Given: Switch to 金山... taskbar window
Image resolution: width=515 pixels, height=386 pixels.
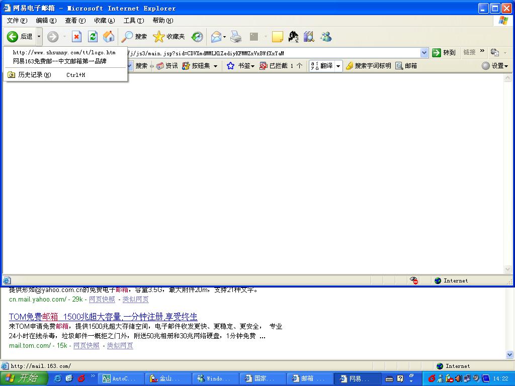Looking at the screenshot, I should (x=168, y=379).
